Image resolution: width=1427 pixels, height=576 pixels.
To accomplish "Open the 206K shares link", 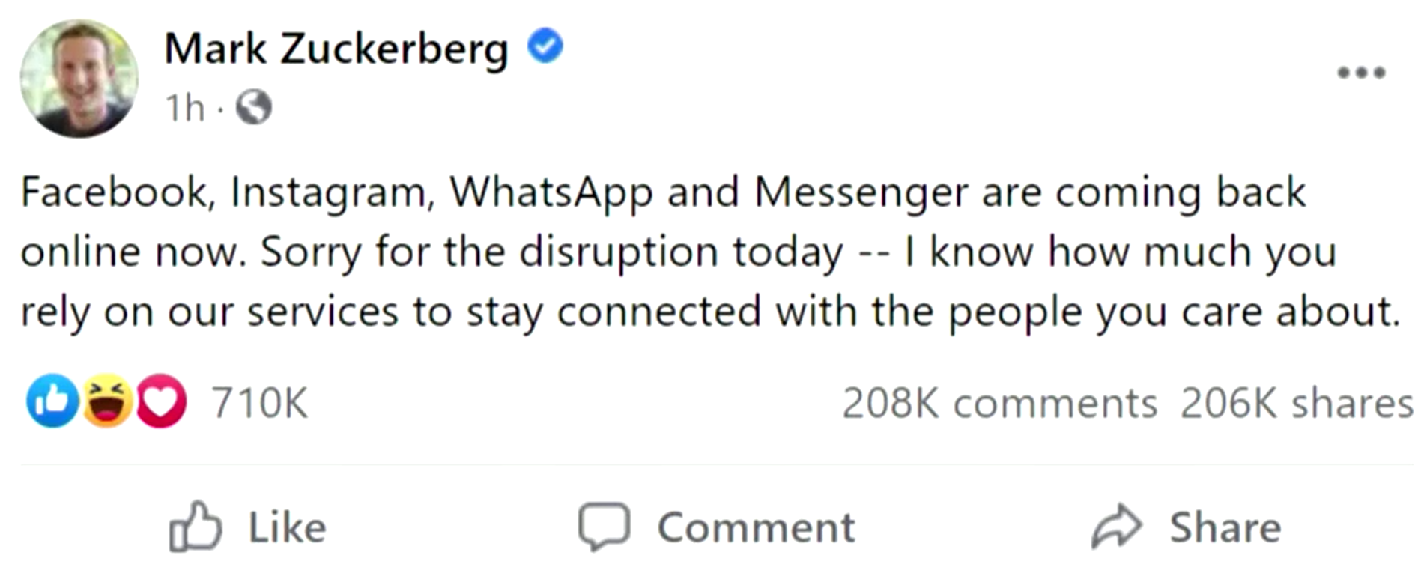I will pyautogui.click(x=1297, y=404).
